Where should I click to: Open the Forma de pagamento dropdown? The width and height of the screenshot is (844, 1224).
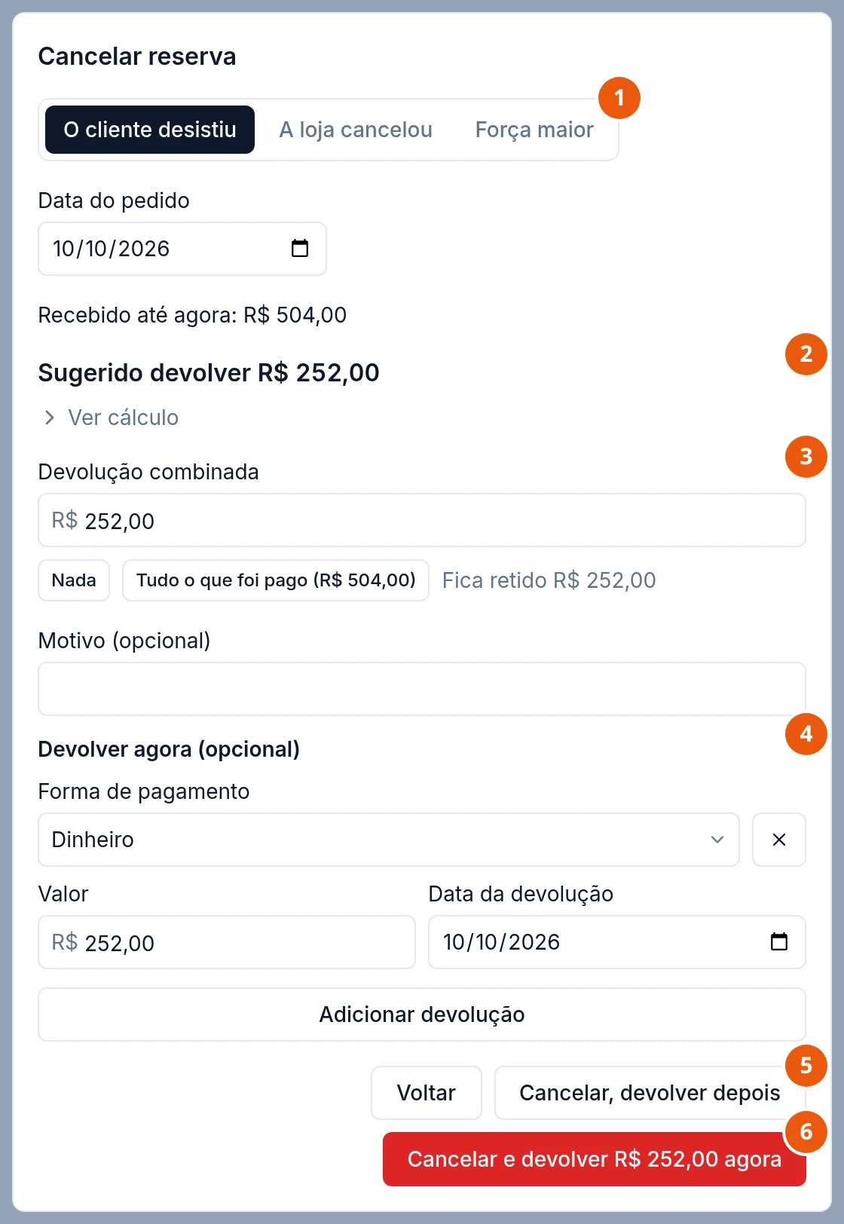click(389, 840)
